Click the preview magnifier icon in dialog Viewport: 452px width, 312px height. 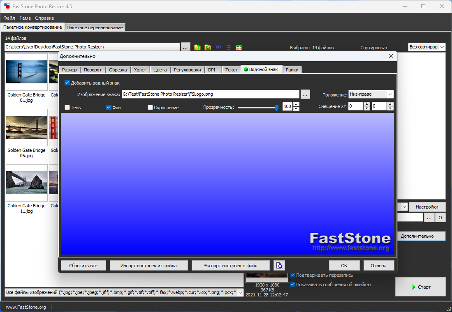click(279, 265)
